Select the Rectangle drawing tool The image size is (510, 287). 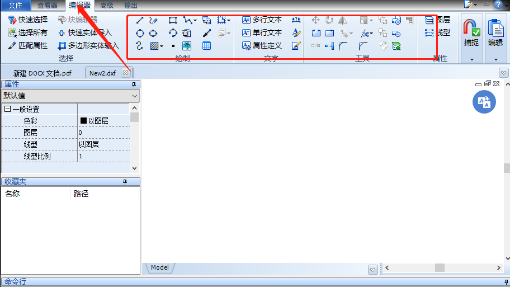(173, 20)
